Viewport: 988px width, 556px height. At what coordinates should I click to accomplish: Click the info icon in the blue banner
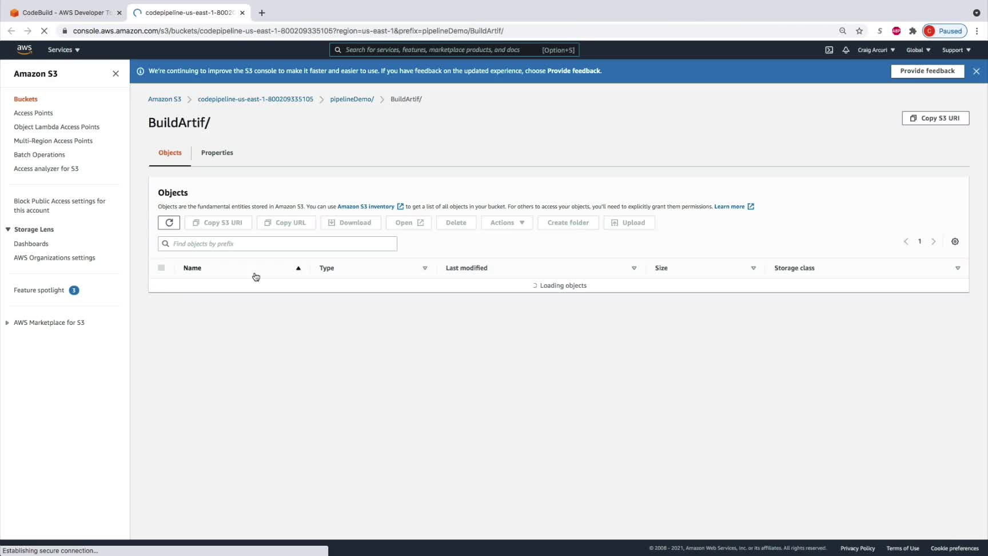140,71
